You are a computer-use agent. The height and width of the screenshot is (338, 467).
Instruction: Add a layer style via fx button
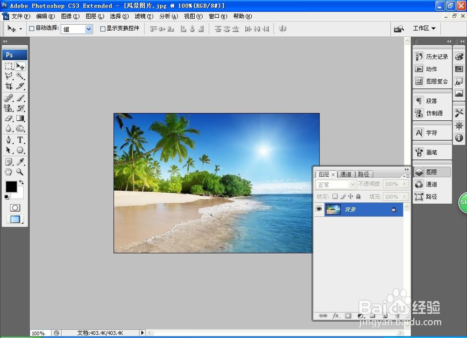(x=336, y=316)
